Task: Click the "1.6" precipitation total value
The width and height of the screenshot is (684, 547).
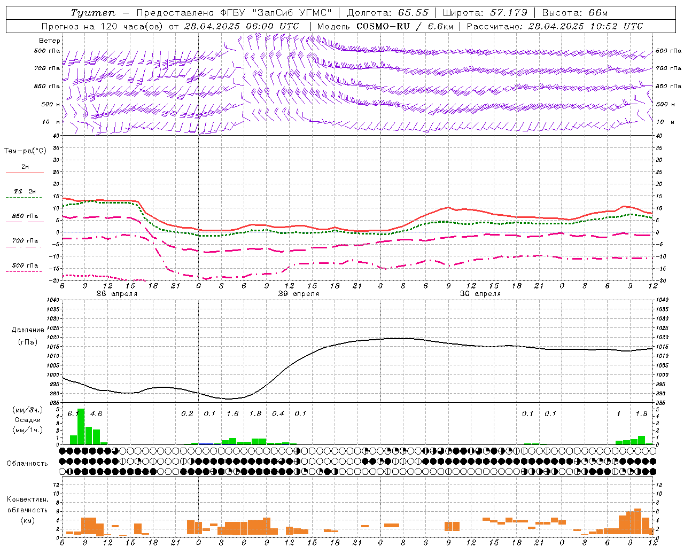Action: (x=232, y=414)
